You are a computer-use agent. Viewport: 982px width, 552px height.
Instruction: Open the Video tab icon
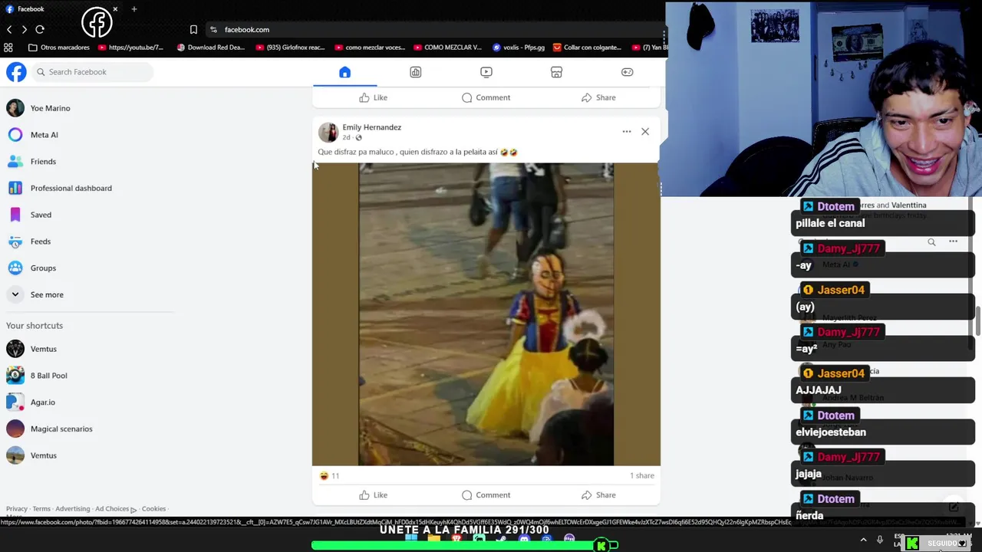pyautogui.click(x=486, y=72)
